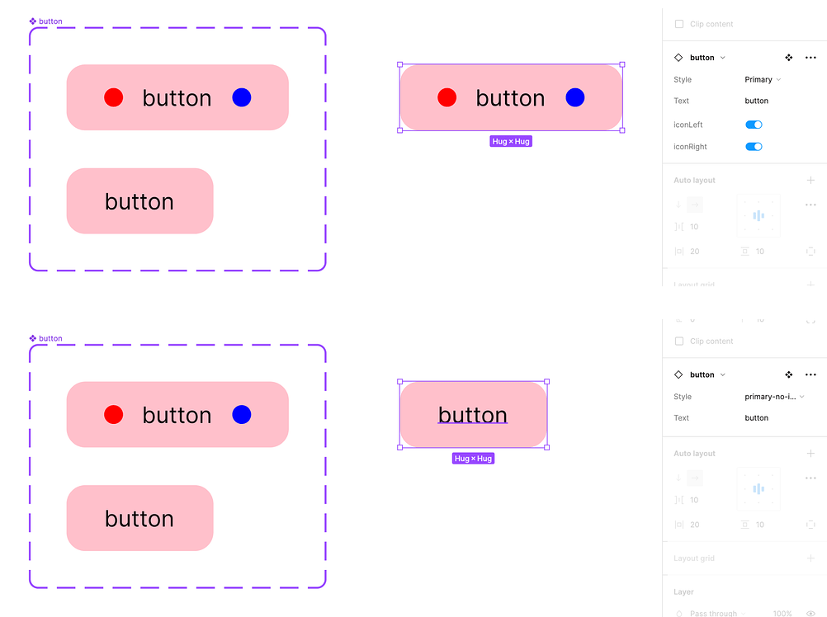Click the red circle in the selected button instance

447,97
